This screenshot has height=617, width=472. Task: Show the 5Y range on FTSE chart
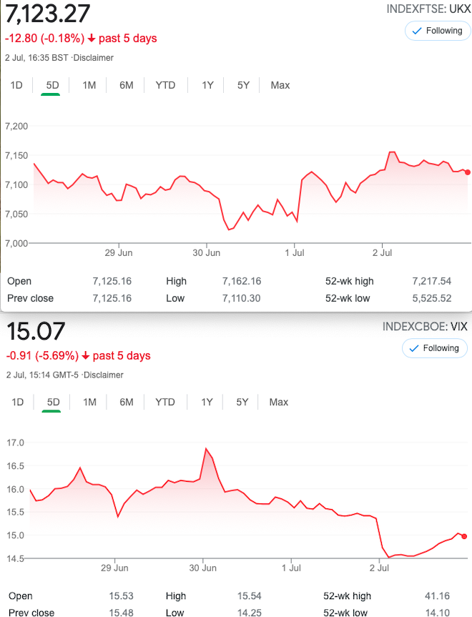click(243, 85)
